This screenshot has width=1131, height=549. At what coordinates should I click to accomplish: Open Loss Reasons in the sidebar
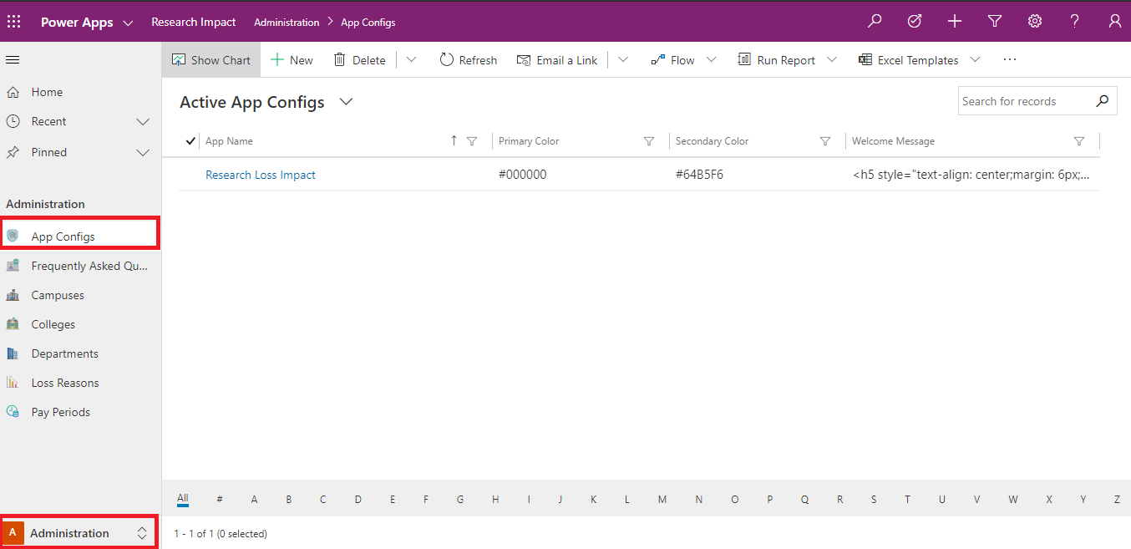[81, 383]
